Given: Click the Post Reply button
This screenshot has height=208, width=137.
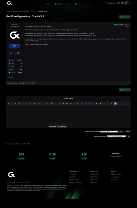Looking at the screenshot, I should [53, 126].
